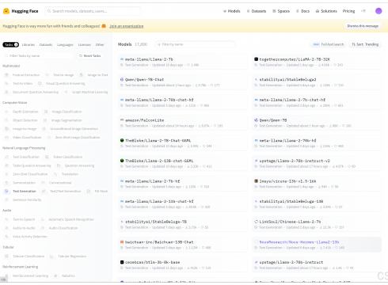
Task: Click the Image Classification task icon
Action: [46, 112]
